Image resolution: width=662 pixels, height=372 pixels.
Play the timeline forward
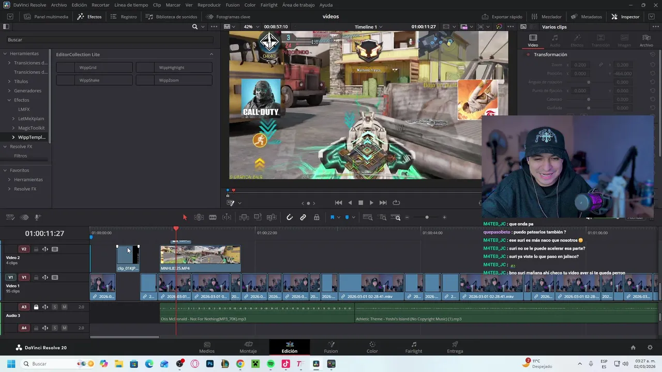(371, 203)
